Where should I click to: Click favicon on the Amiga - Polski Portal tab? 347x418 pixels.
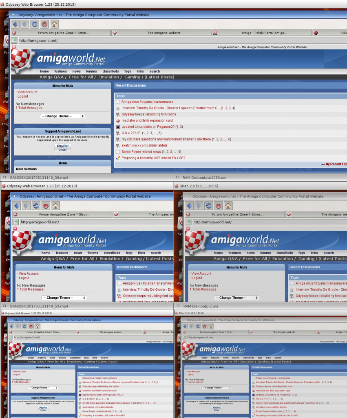tap(215, 33)
